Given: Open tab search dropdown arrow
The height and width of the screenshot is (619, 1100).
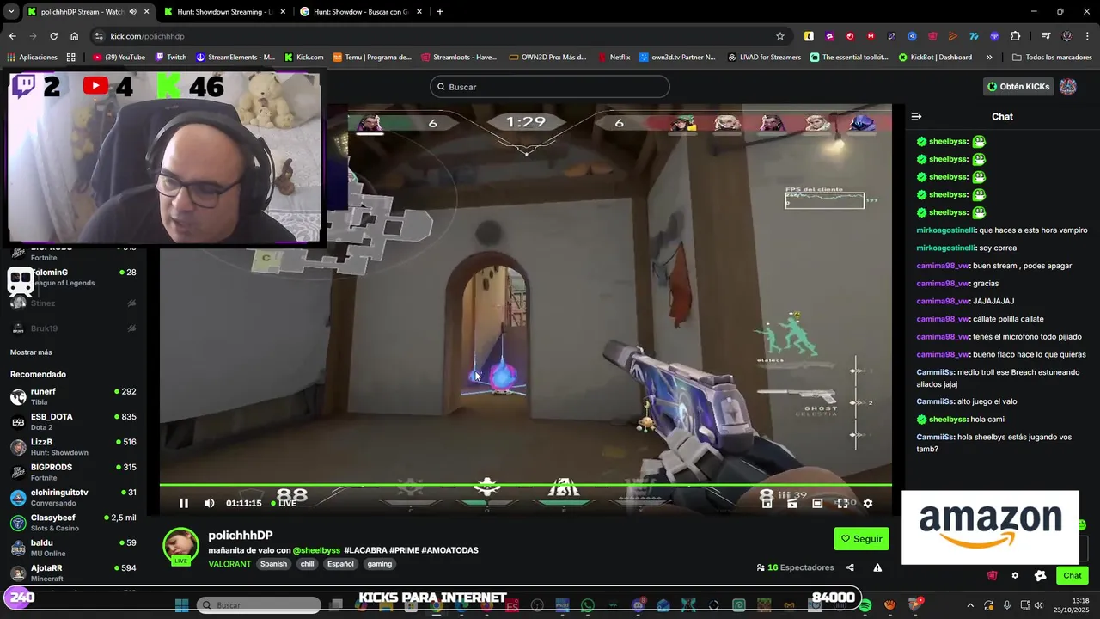Looking at the screenshot, I should click(x=11, y=12).
